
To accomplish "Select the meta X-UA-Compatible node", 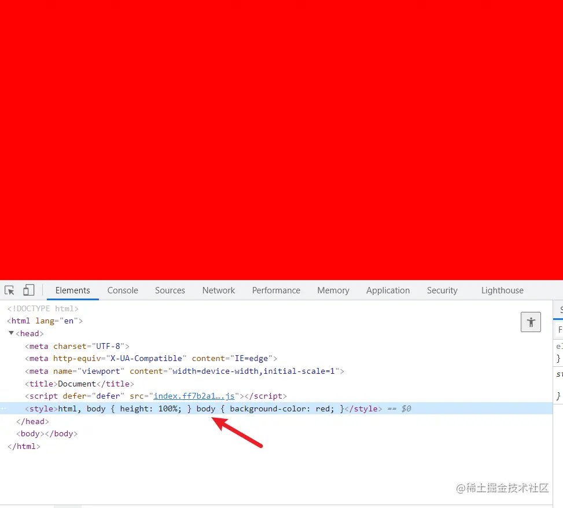I will tap(151, 358).
